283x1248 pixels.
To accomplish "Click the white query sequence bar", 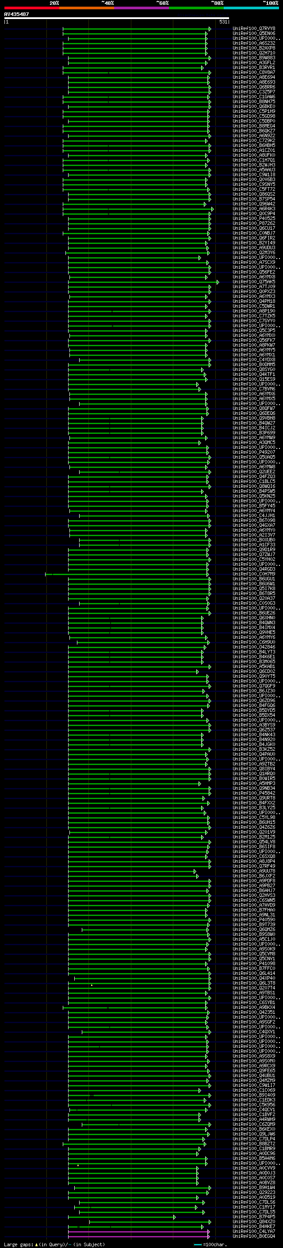I will [x=117, y=19].
